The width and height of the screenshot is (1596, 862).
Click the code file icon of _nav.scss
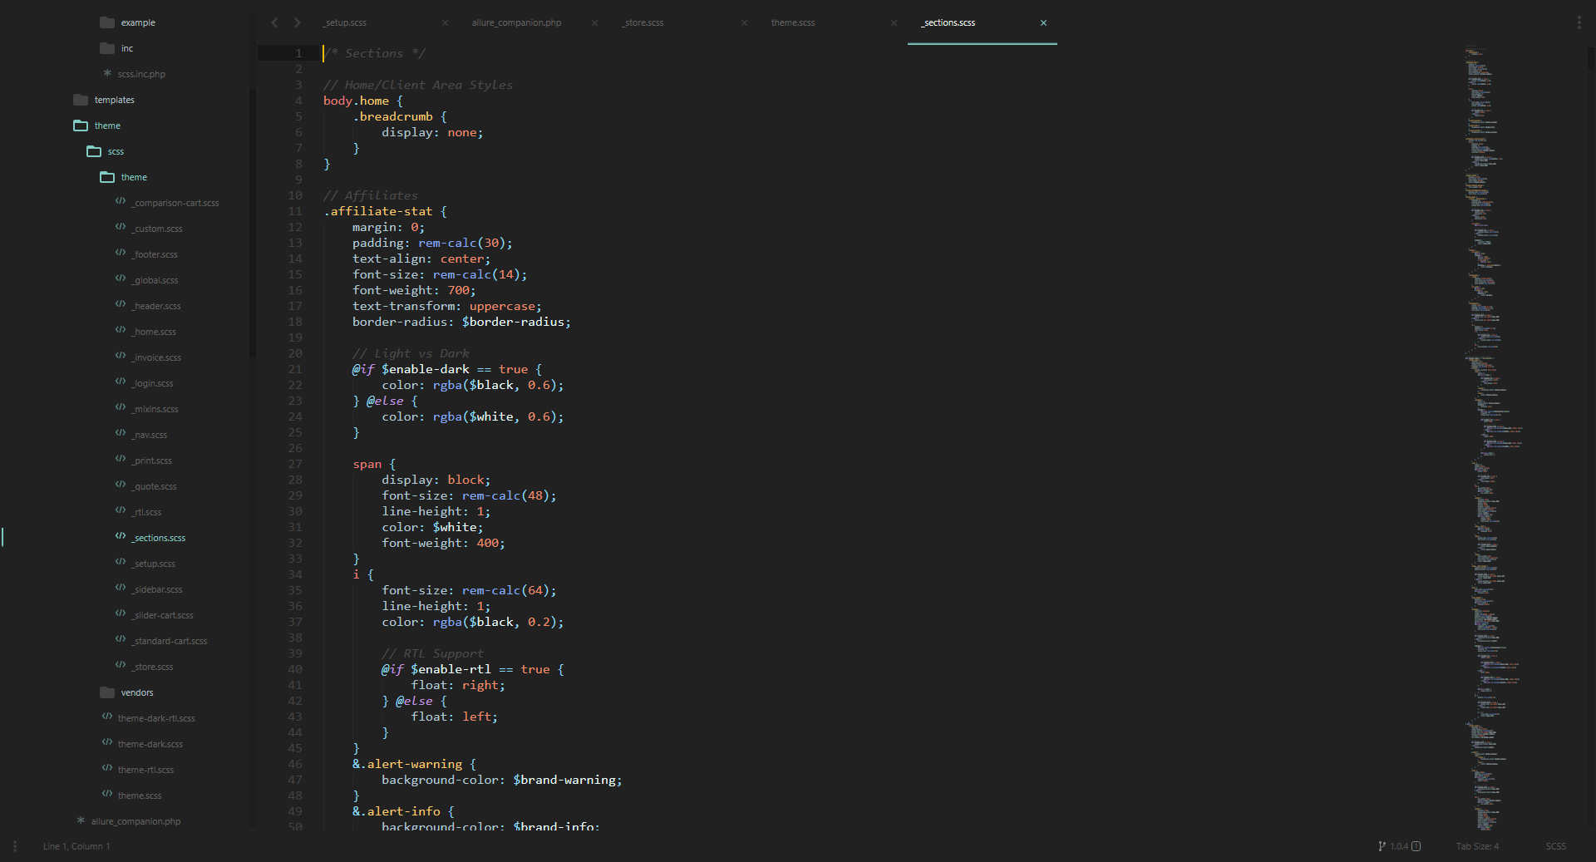121,433
